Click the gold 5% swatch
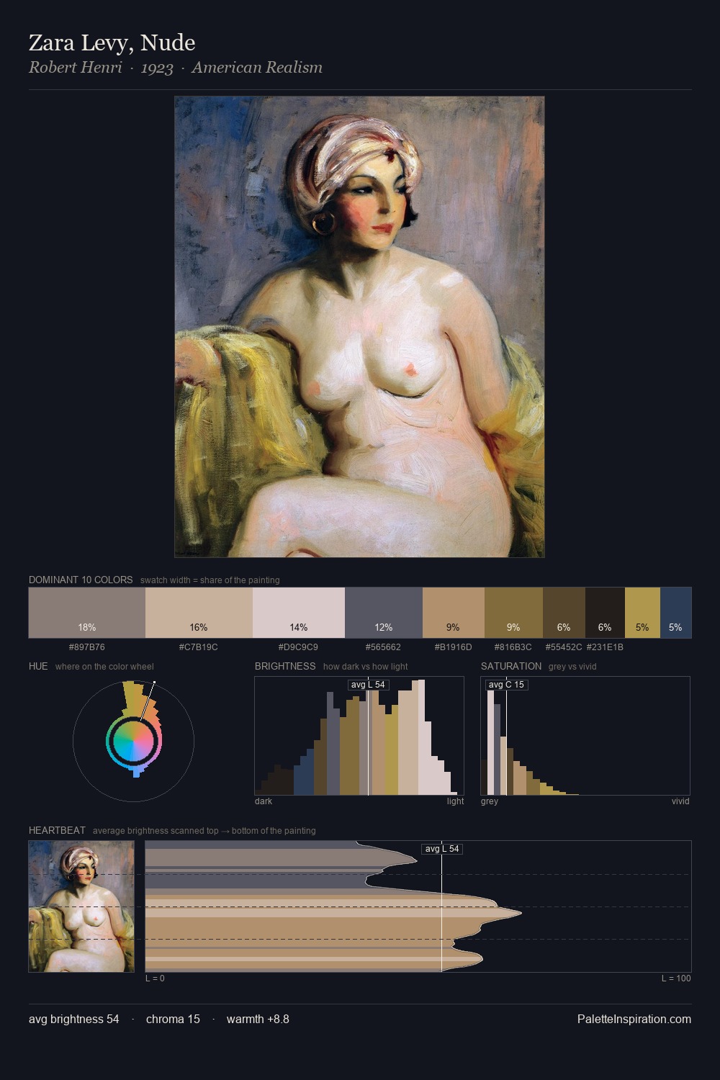Screen dimensions: 720x1080 pyautogui.click(x=642, y=613)
